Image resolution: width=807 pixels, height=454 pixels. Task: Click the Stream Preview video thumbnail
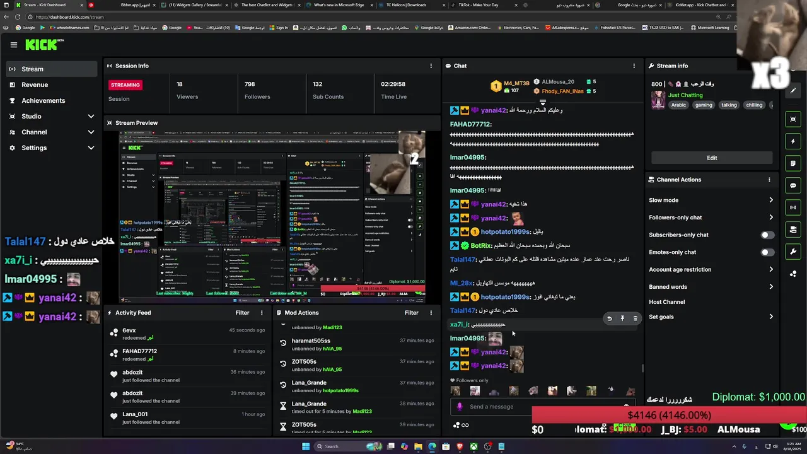tap(272, 216)
